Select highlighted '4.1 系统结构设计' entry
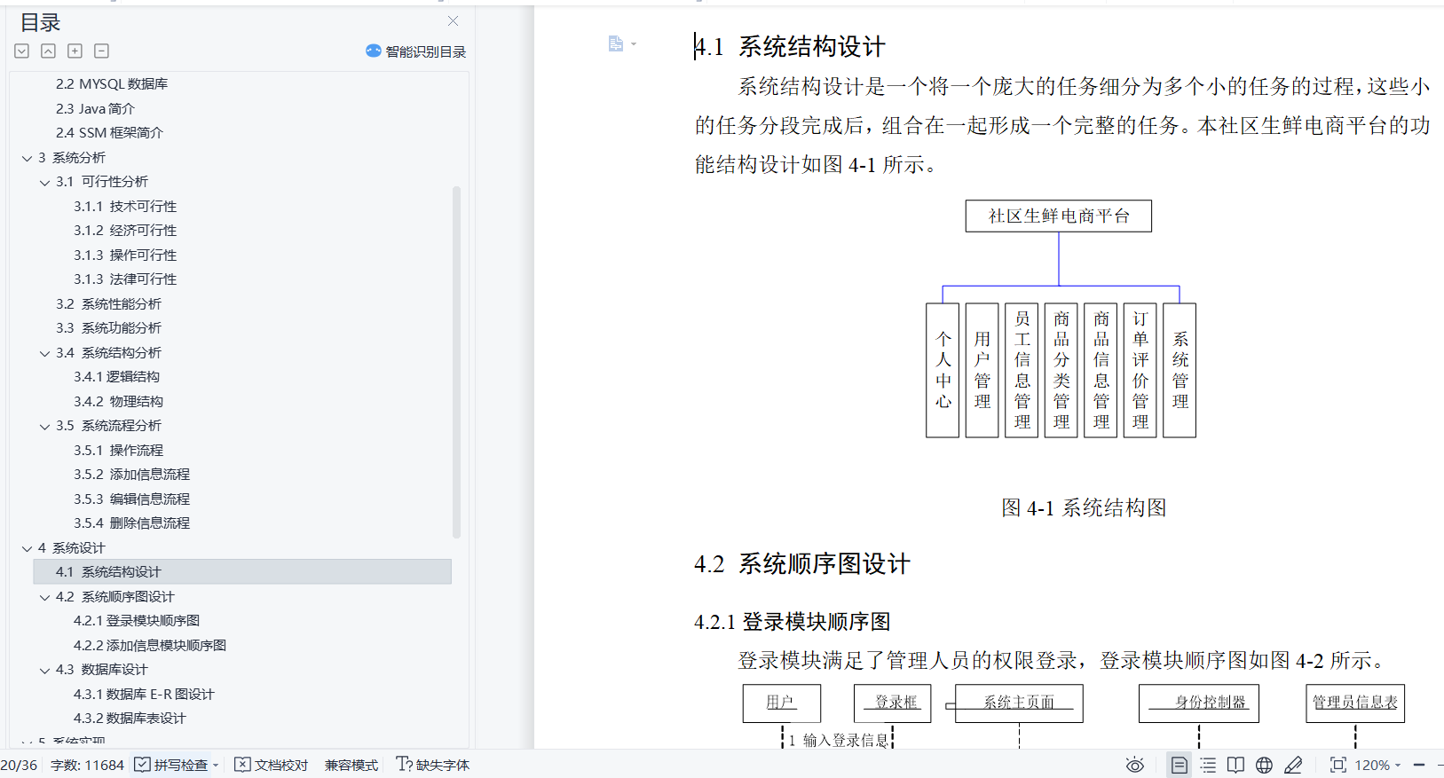 [x=242, y=572]
